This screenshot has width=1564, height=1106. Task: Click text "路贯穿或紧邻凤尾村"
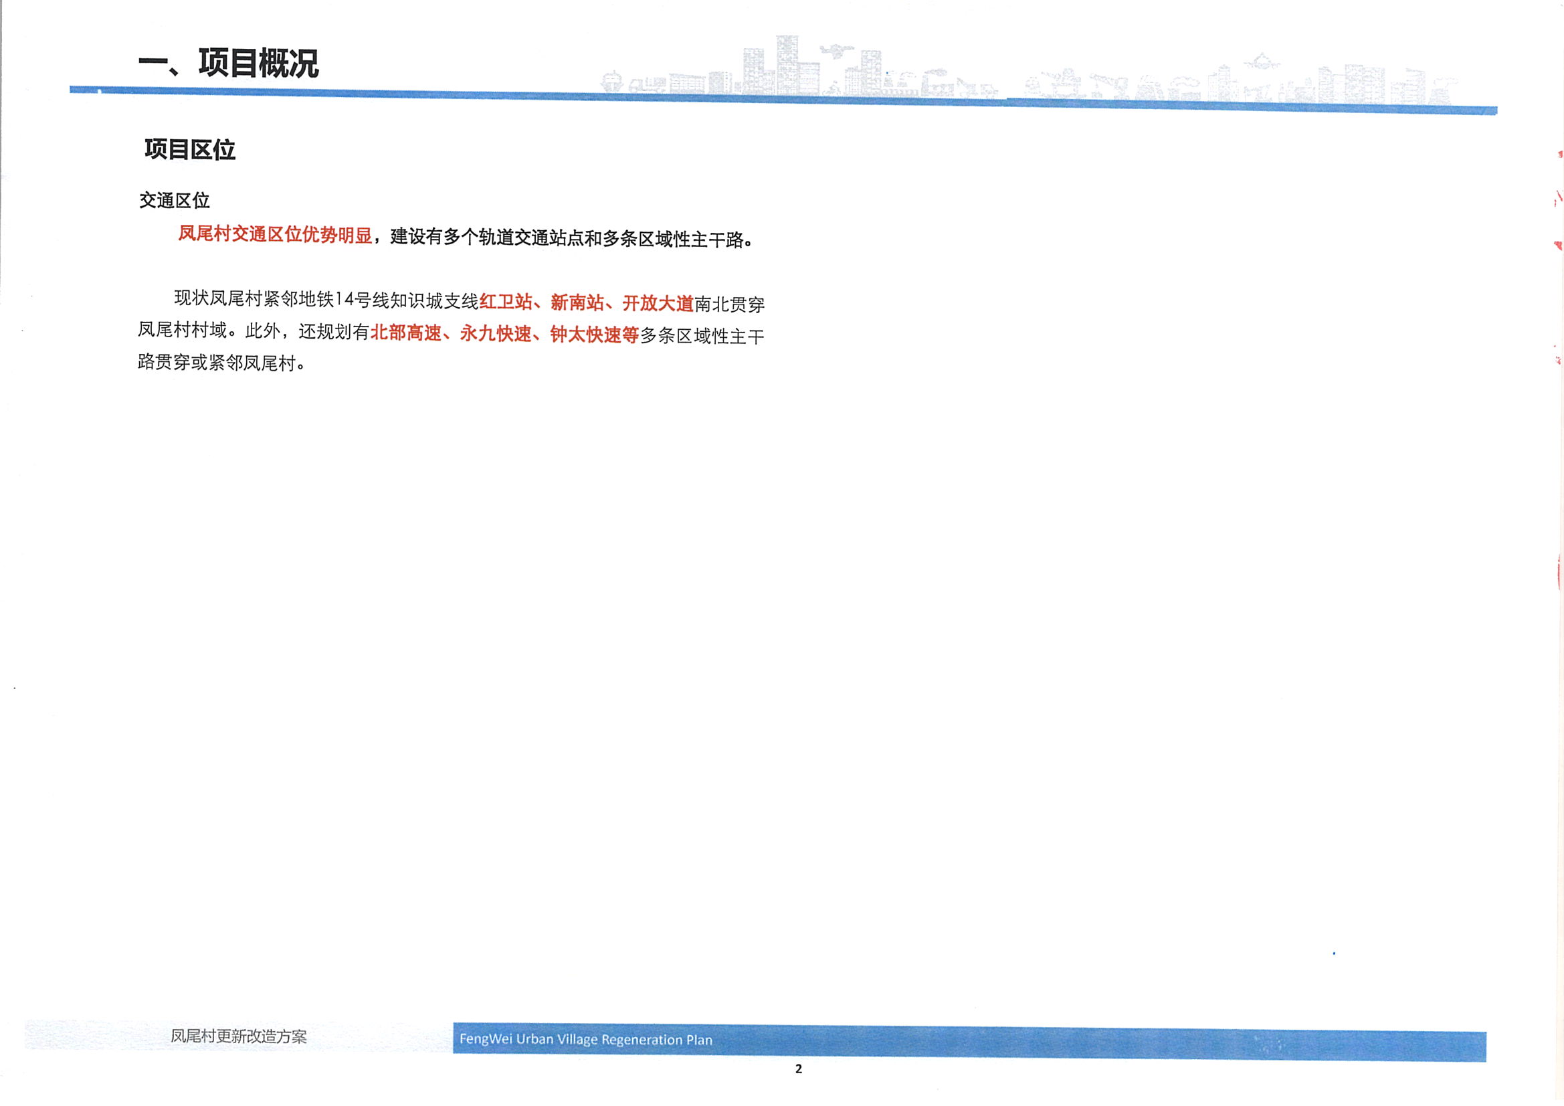217,363
